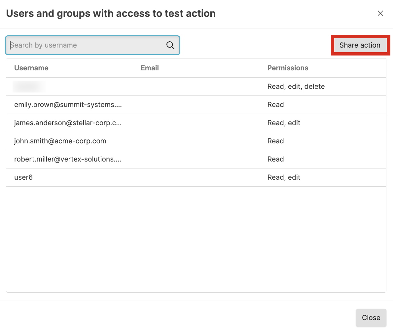This screenshot has height=333, width=393.
Task: Click the Close button at bottom
Action: coord(371,318)
